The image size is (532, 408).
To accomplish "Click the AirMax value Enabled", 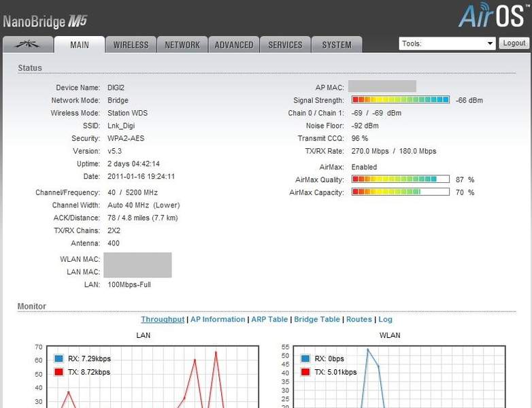I will [x=364, y=167].
